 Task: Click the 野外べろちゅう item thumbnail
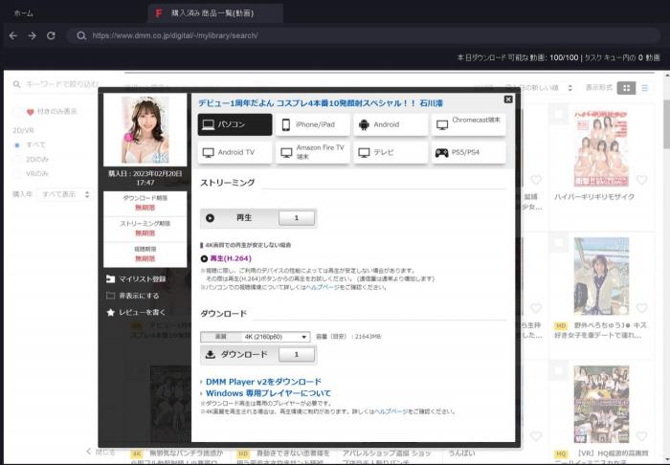(x=601, y=276)
